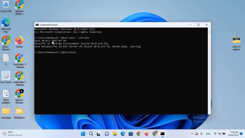The width and height of the screenshot is (245, 138).
Task: Open the Video analytics document on desktop
Action: (x=6, y=96)
